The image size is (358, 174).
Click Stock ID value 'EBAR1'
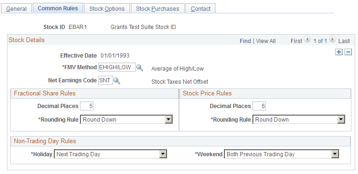(78, 27)
